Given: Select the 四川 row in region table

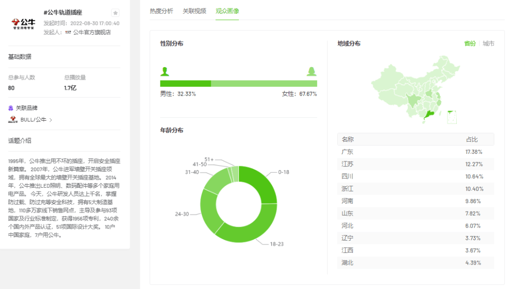Looking at the screenshot, I should point(416,176).
